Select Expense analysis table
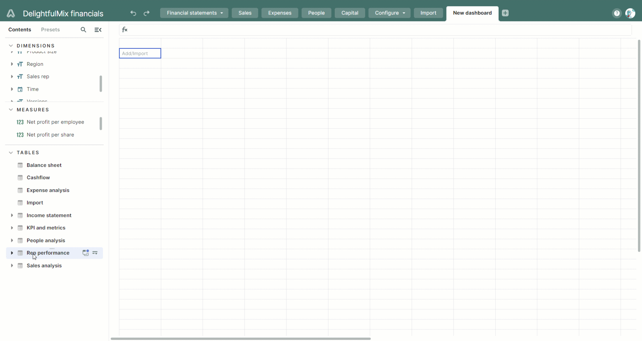642x341 pixels. (48, 190)
